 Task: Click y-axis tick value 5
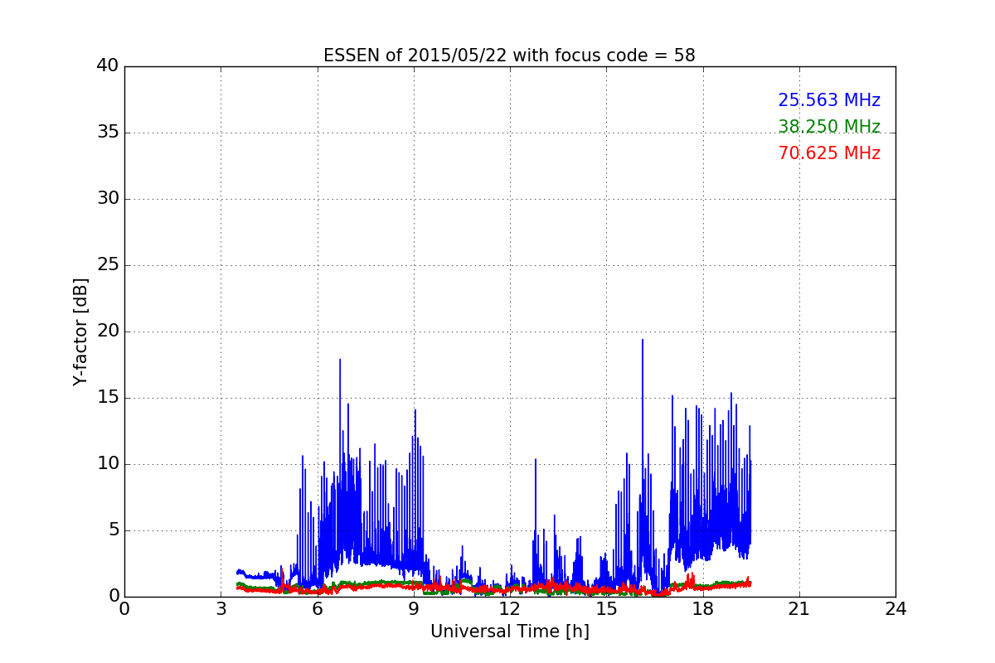click(113, 530)
